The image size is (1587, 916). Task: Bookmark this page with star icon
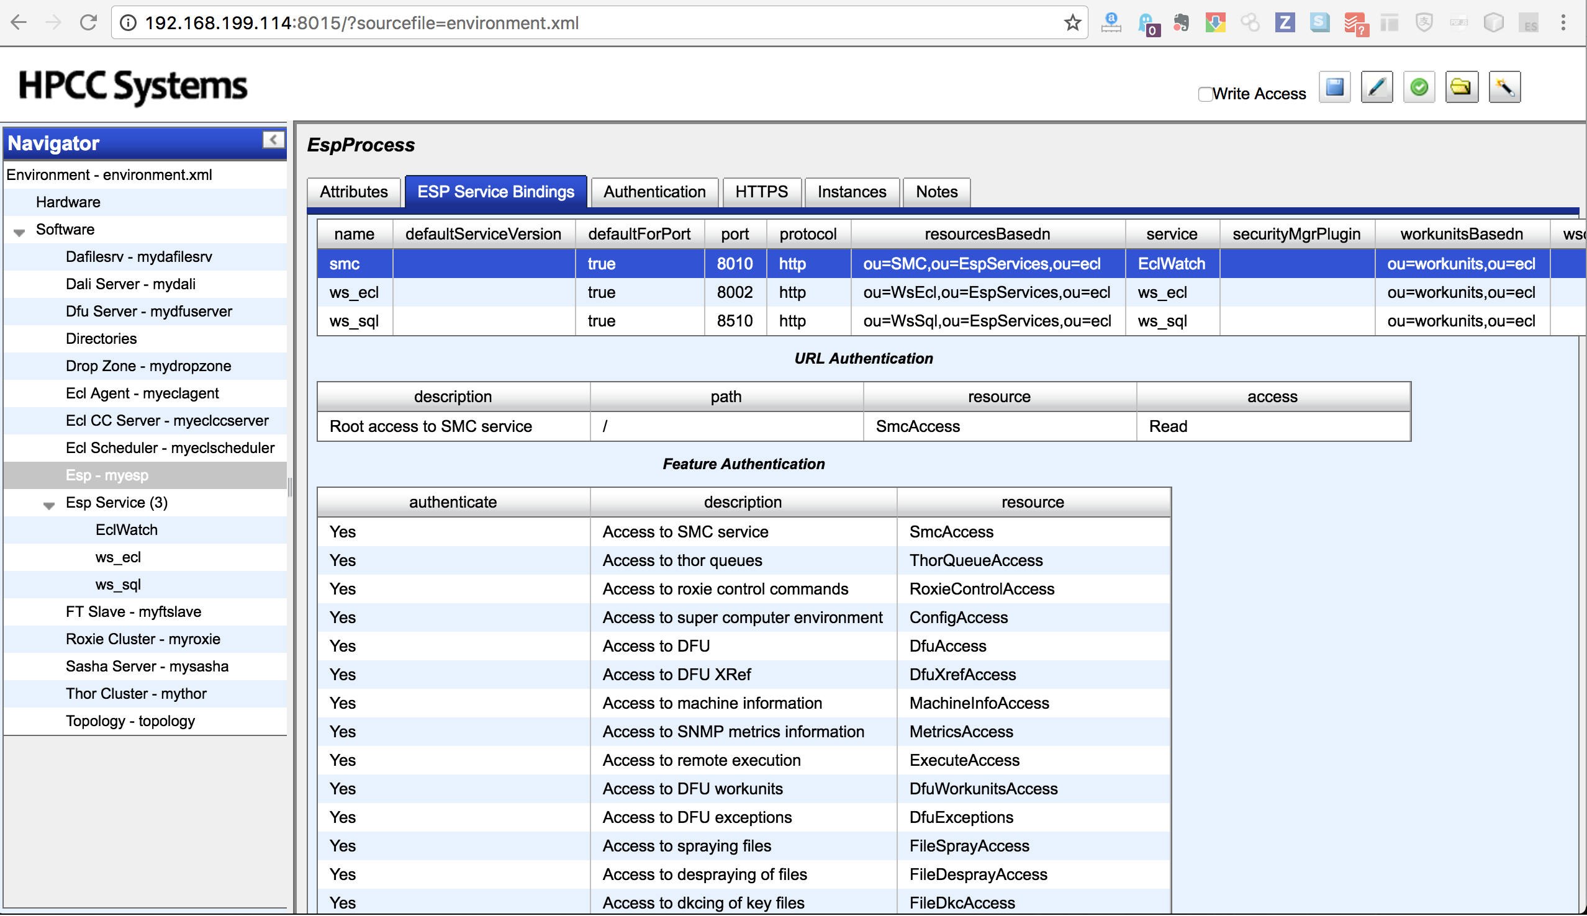(1072, 24)
